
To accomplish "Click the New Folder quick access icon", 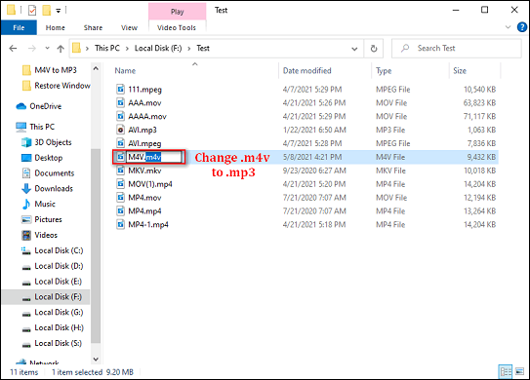I will (46, 11).
